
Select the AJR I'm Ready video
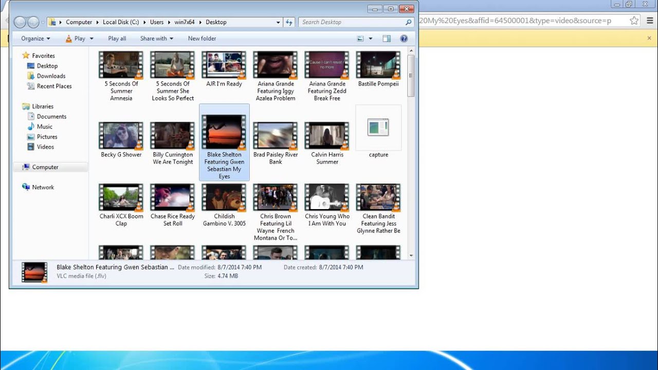point(224,69)
